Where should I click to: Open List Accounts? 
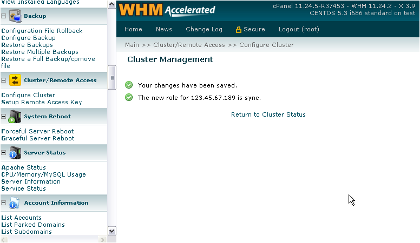pos(22,218)
